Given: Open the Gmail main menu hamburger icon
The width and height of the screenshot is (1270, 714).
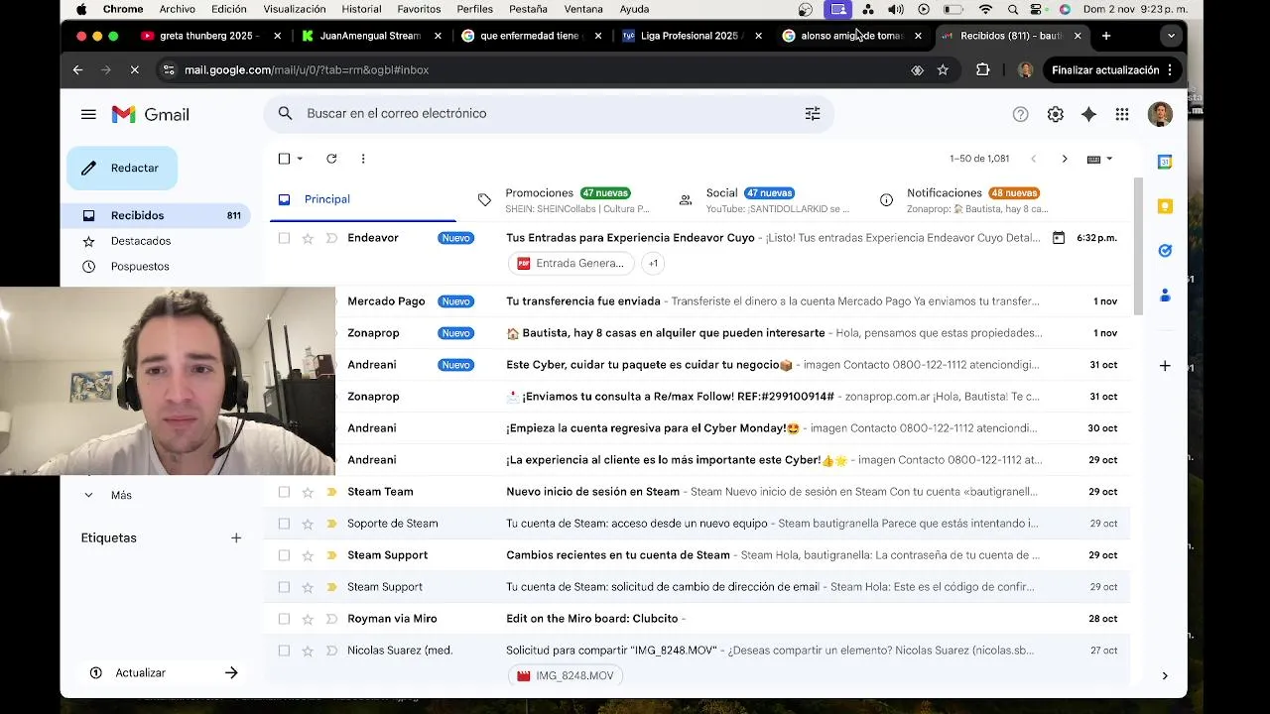Looking at the screenshot, I should coord(88,114).
